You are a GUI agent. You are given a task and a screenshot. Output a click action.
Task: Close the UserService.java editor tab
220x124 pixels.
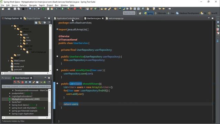(x=103, y=18)
